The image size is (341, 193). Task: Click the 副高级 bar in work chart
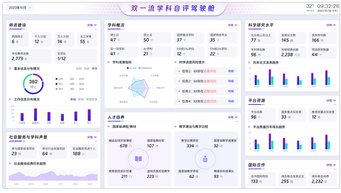35,114
